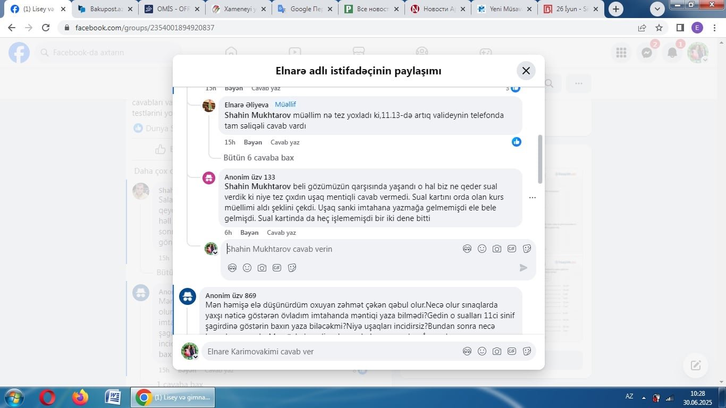Click Bəyən under Anonim üzv 133 comment
Screen dimensions: 726x408
(249, 233)
